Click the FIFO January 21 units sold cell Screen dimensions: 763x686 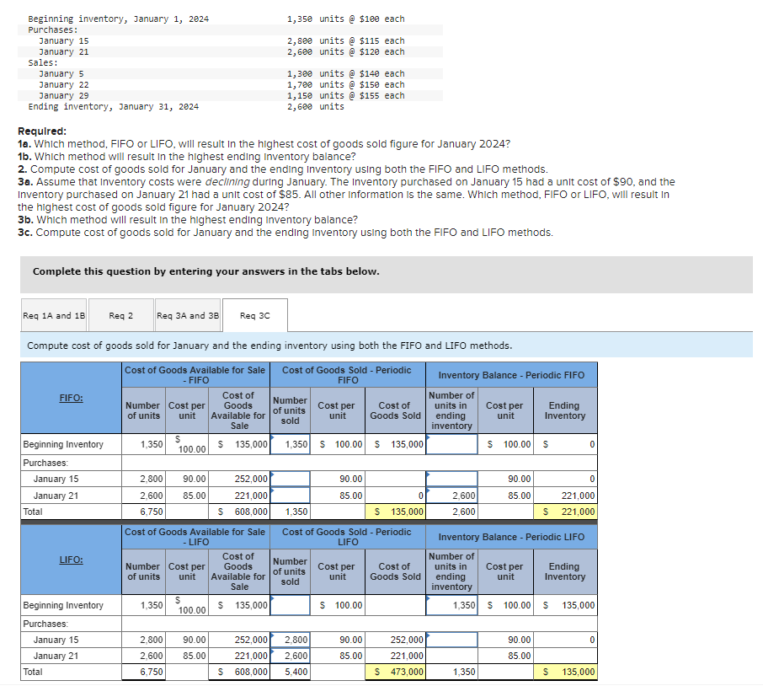coord(290,495)
